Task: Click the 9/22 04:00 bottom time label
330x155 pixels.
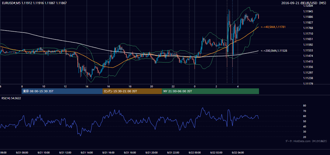Action: click(x=238, y=153)
